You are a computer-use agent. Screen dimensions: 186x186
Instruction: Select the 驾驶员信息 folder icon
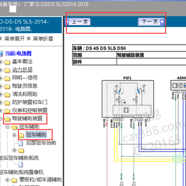(7, 86)
